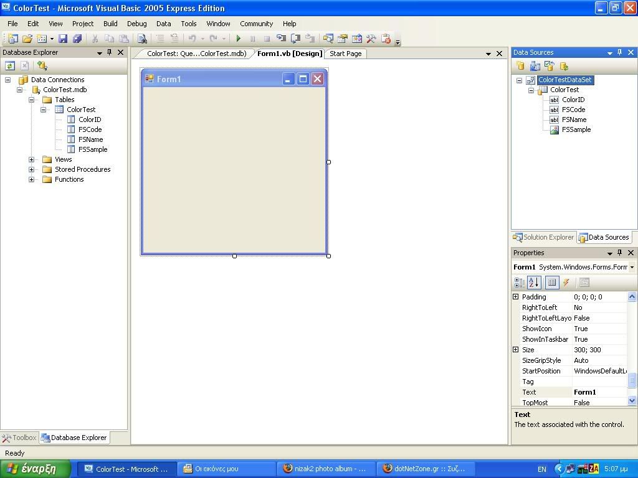The height and width of the screenshot is (478, 638).
Task: Open the Windows Start button
Action: 36,469
